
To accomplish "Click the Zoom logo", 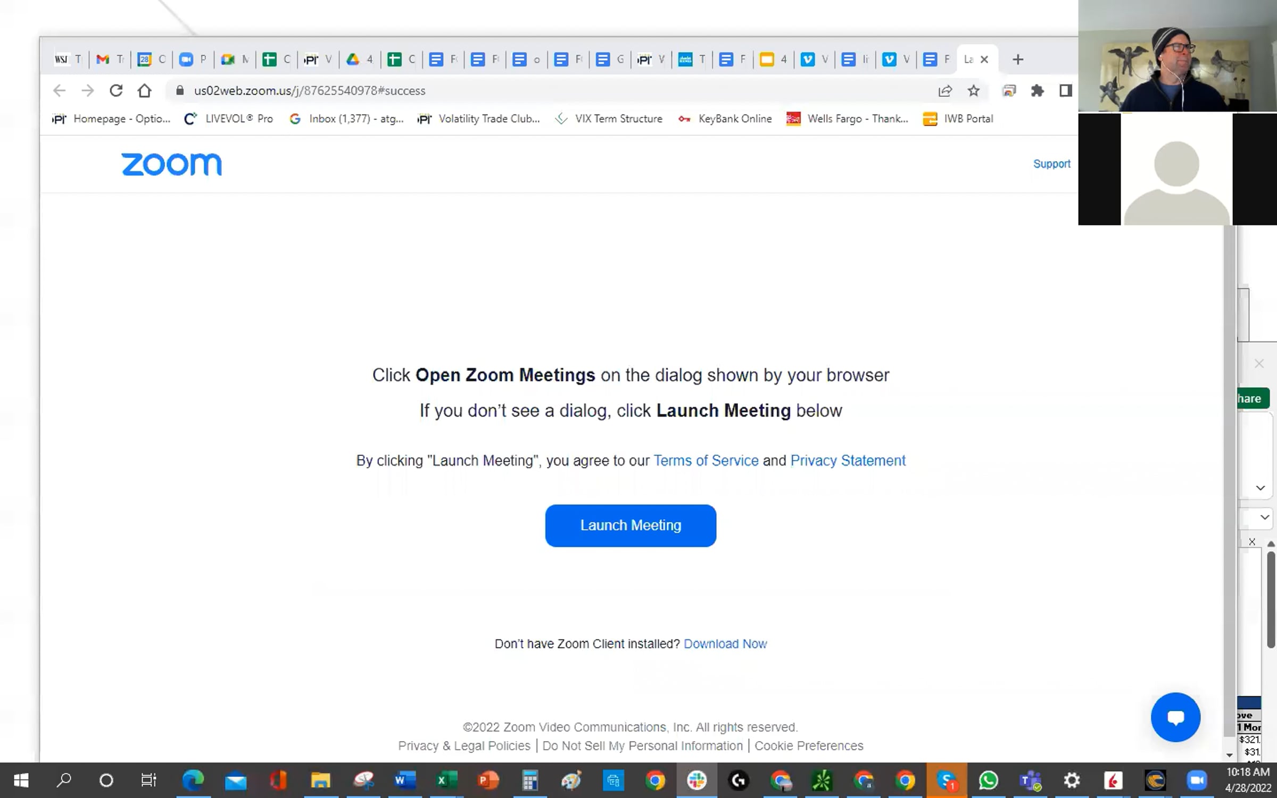I will (x=171, y=164).
